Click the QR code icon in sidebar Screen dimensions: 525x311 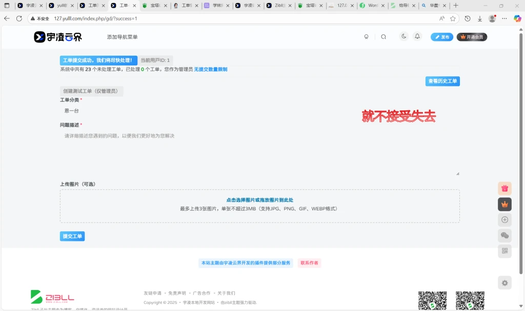(504, 251)
